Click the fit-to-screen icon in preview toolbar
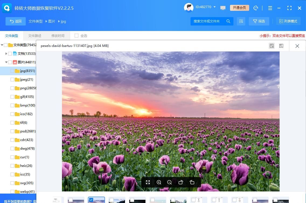This screenshot has height=203, width=306. coord(148,183)
